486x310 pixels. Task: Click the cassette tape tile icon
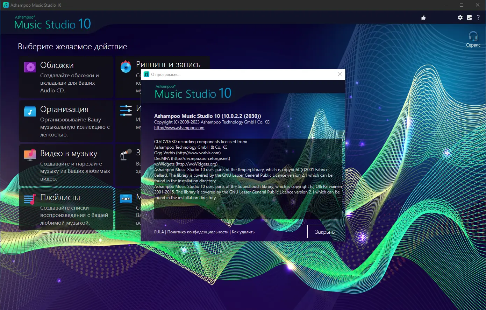point(126,198)
